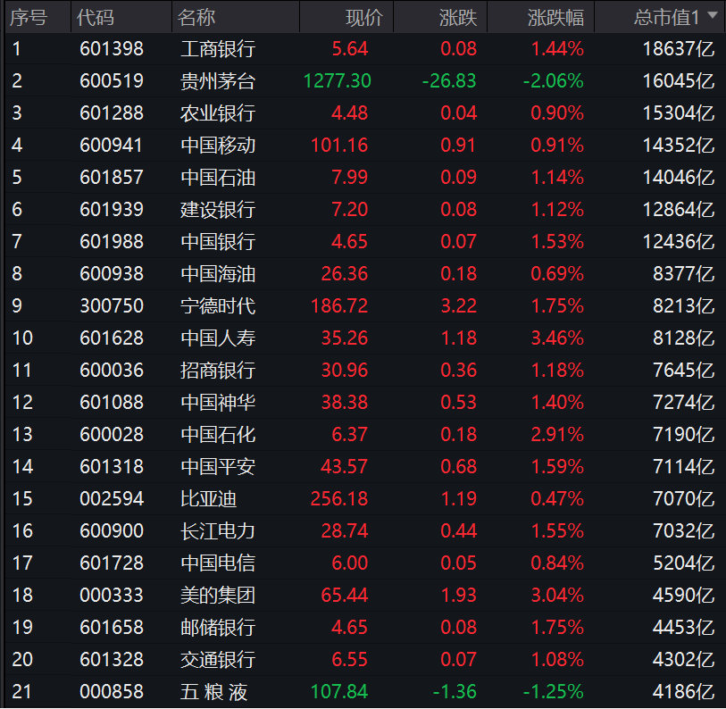
Task: Select stock name 长江电力
Action: (x=218, y=530)
